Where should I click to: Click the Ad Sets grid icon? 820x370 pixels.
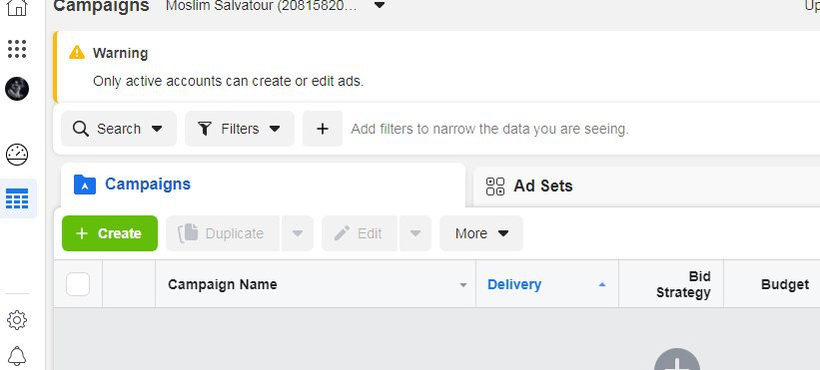click(495, 186)
